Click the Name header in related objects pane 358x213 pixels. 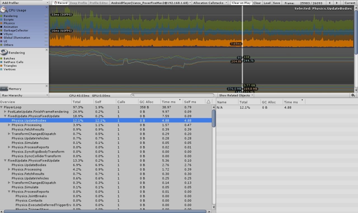[x=227, y=102]
